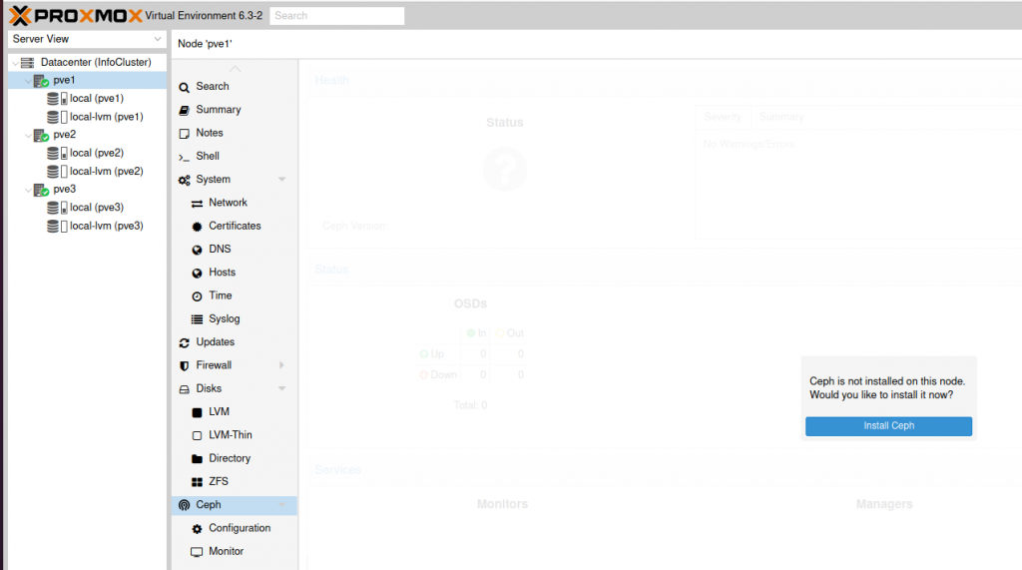1022x570 pixels.
Task: Click the local (pve1) storage icon
Action: pyautogui.click(x=57, y=99)
